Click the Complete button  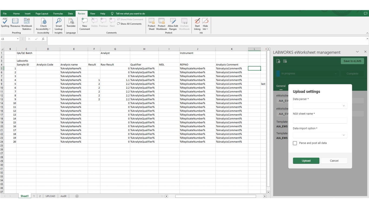point(352,74)
